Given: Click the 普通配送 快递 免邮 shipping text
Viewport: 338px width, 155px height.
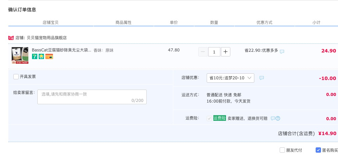Looking at the screenshot, I should click(224, 95).
